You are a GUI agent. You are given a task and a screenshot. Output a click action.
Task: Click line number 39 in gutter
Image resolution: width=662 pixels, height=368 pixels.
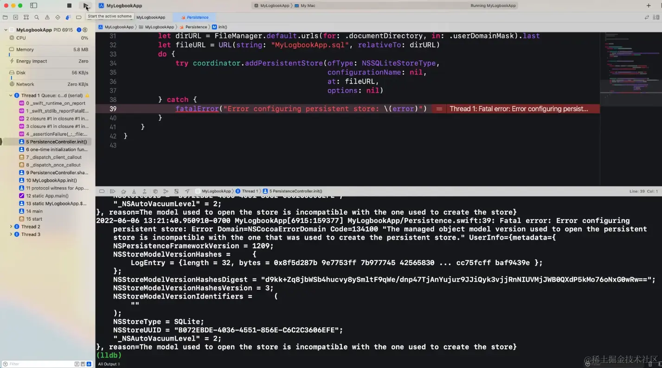[113, 109]
